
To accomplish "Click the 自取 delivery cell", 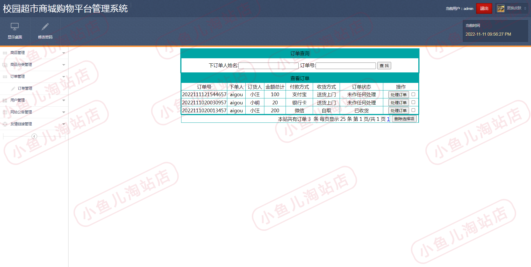I will coord(326,111).
